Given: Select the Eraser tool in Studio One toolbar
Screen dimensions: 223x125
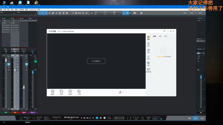Looking at the screenshot, I should (53, 13).
